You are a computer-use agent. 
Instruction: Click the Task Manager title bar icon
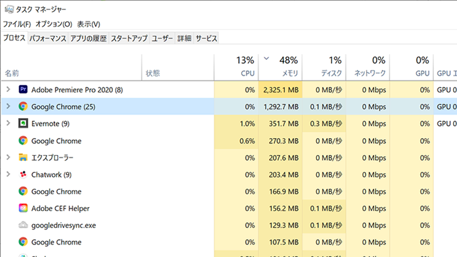9,9
